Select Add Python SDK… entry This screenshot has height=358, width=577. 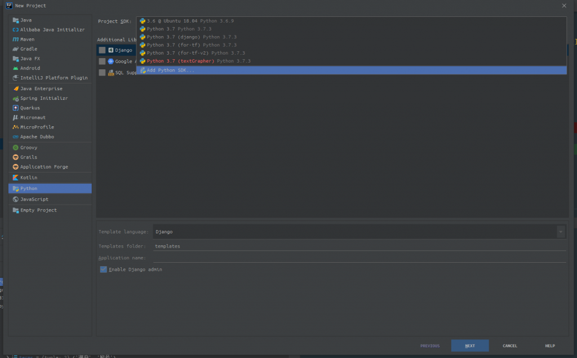[x=351, y=70]
